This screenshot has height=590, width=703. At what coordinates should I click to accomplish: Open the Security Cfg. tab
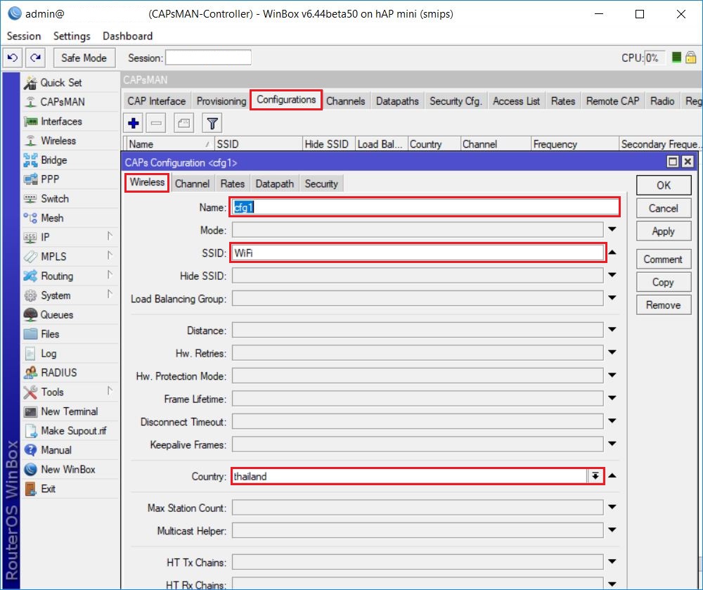click(456, 101)
